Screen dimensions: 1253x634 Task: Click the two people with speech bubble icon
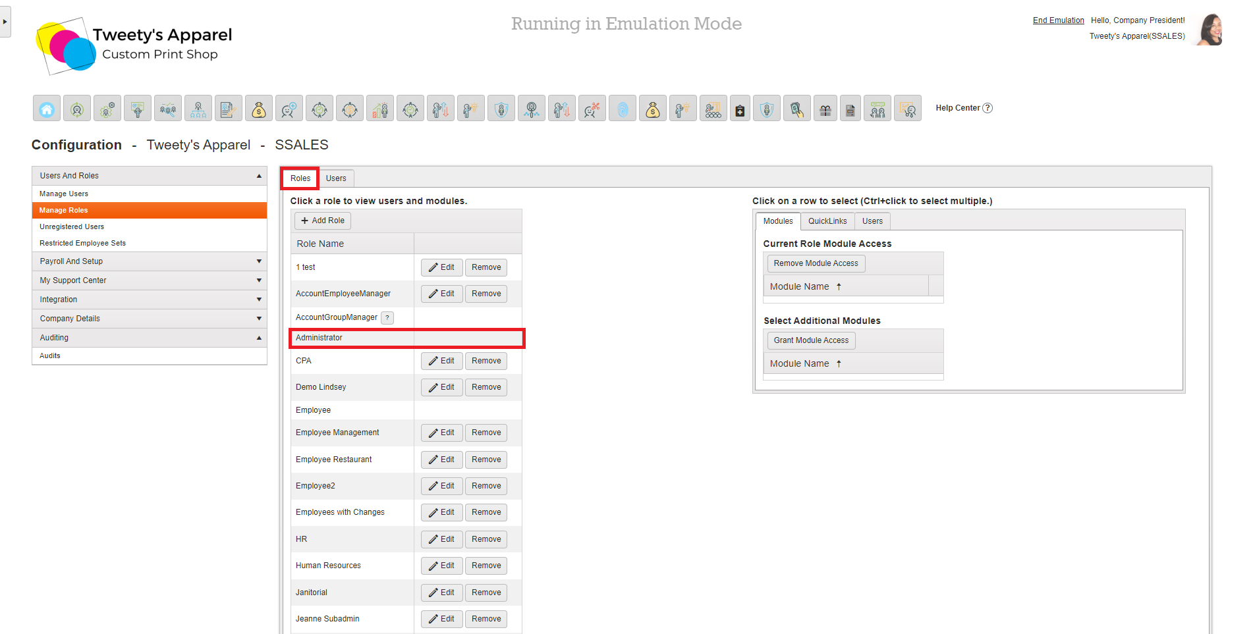(877, 108)
